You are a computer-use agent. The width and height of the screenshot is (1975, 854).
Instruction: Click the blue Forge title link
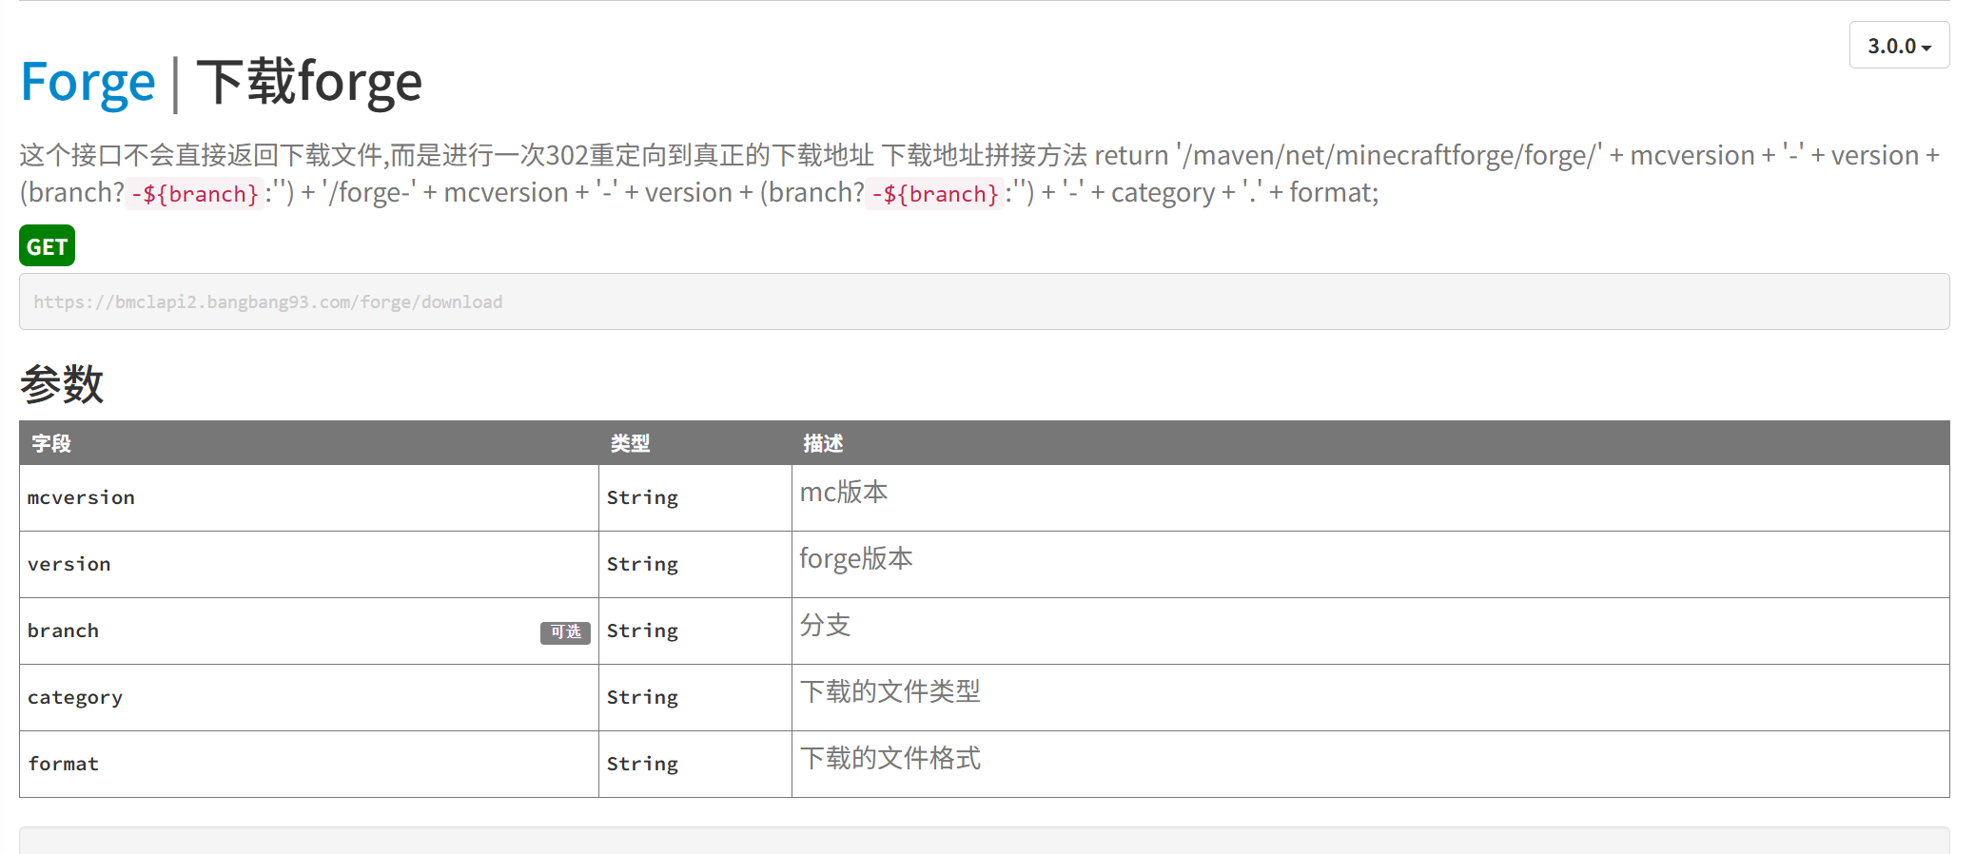point(88,82)
